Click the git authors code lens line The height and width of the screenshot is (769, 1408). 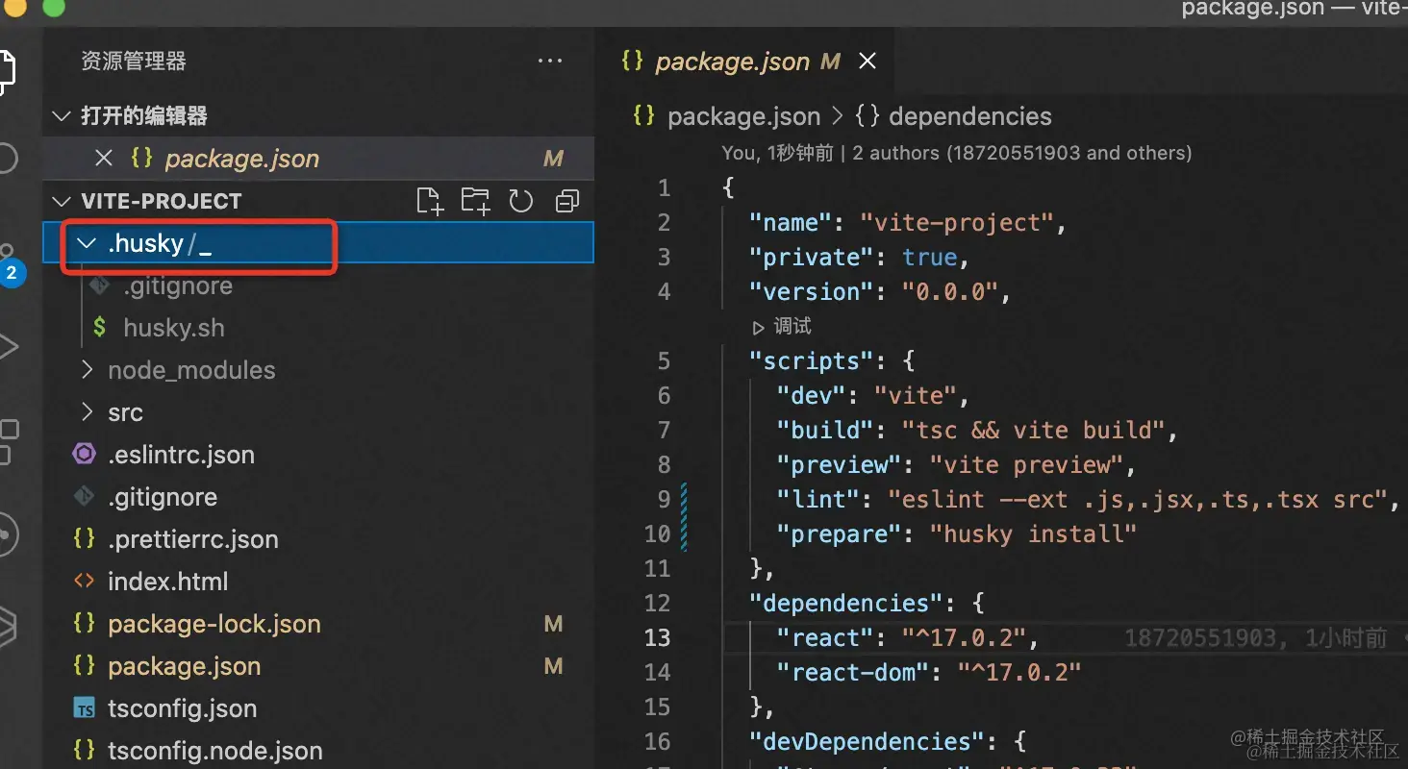956,153
